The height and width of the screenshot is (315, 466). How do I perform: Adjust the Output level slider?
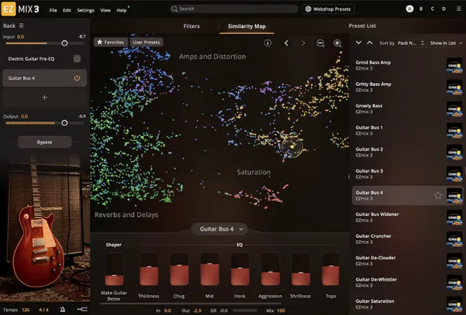(x=65, y=123)
